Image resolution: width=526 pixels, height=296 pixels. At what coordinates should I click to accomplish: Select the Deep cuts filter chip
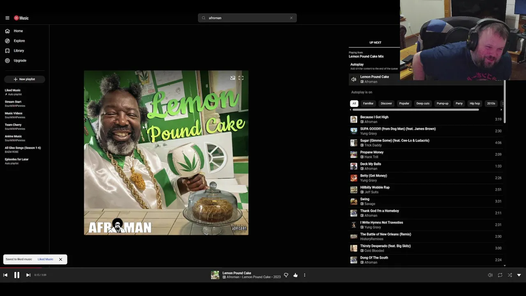pyautogui.click(x=423, y=104)
